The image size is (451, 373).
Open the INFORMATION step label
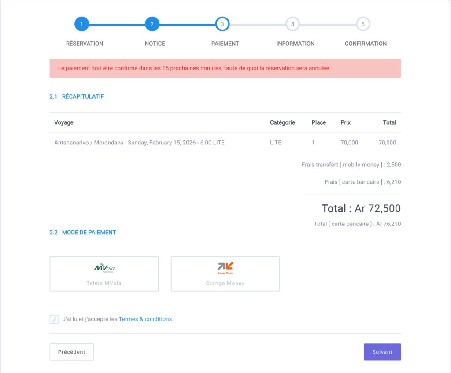pyautogui.click(x=295, y=44)
